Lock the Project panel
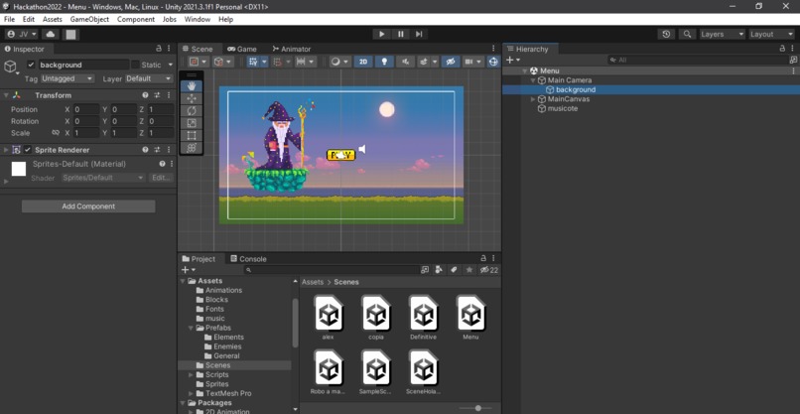Screen dimensions: 800x414 coord(483,258)
